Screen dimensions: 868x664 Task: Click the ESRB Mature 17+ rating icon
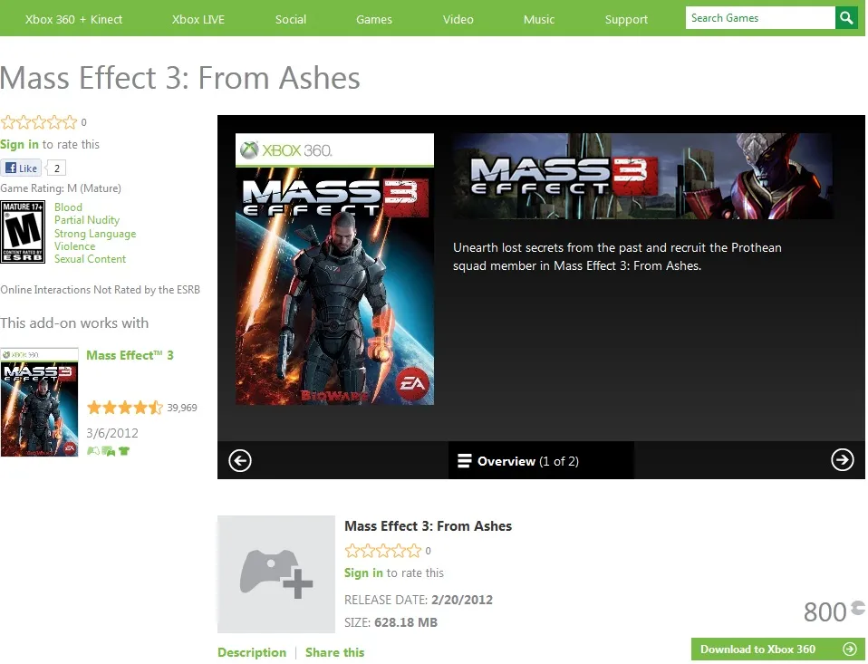[24, 232]
